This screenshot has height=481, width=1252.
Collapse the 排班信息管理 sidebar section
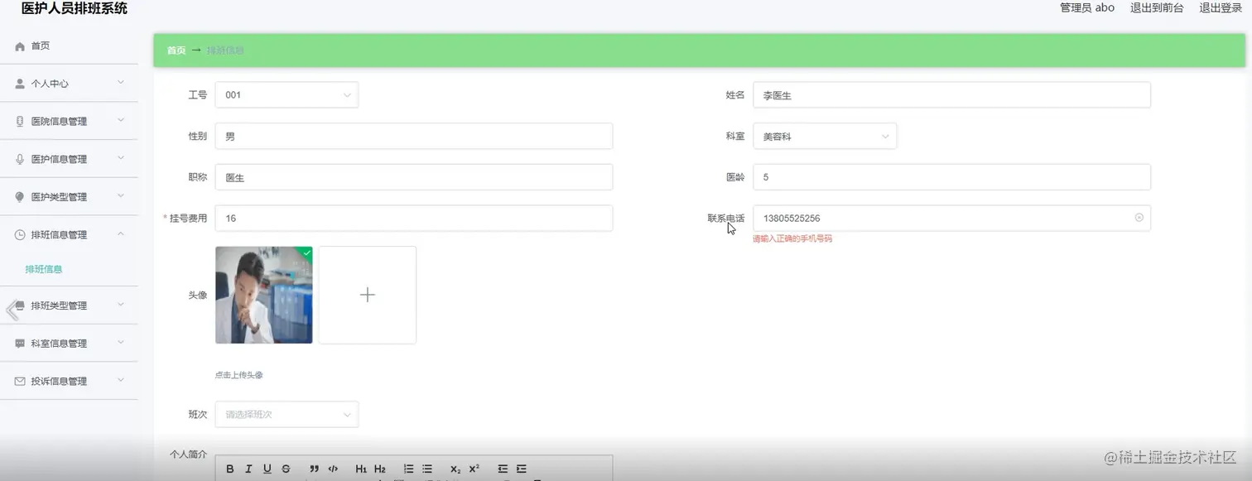coord(69,234)
